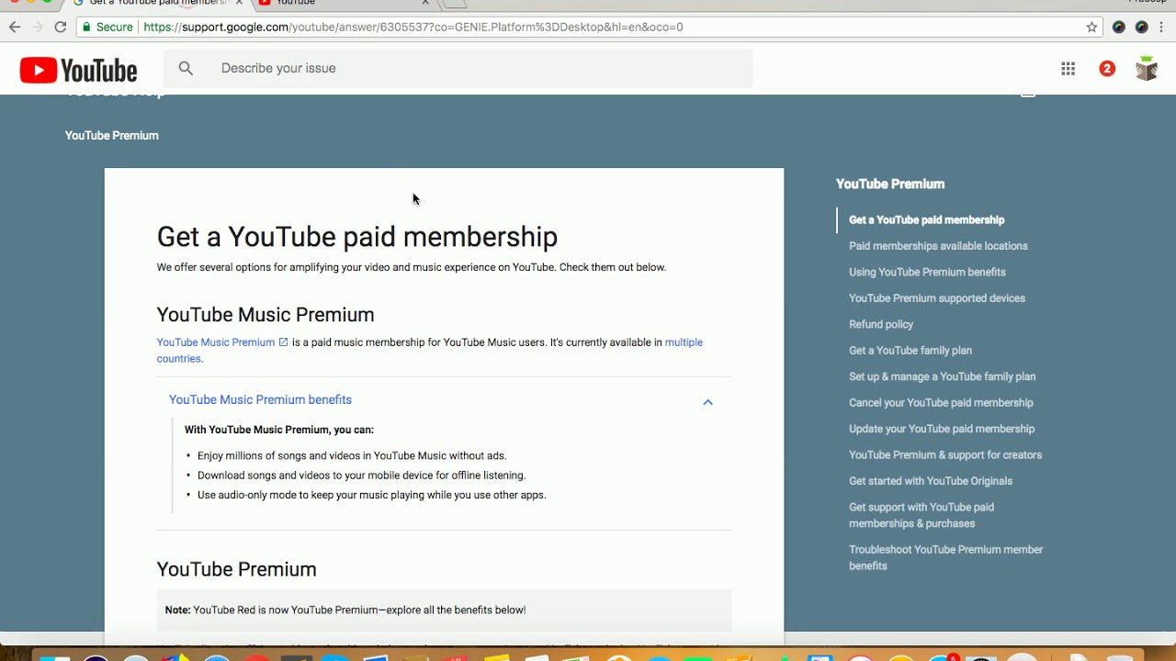Click the 'YouTube Music Premium' section heading

click(x=265, y=315)
